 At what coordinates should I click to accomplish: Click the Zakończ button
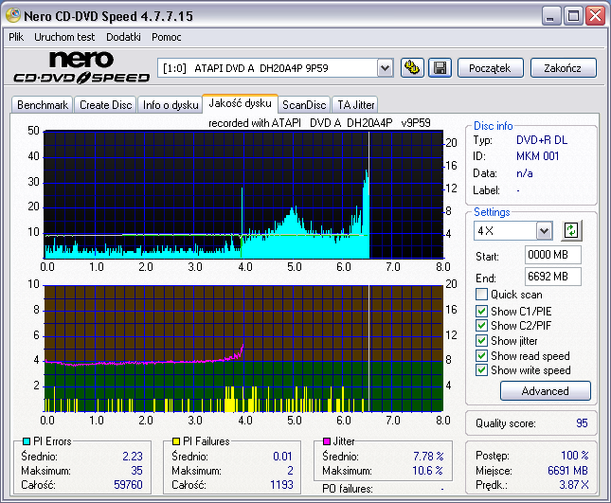tap(563, 68)
